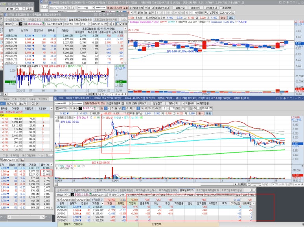
Task: Open the menu search box dropdown arrow
Action: point(66,8)
